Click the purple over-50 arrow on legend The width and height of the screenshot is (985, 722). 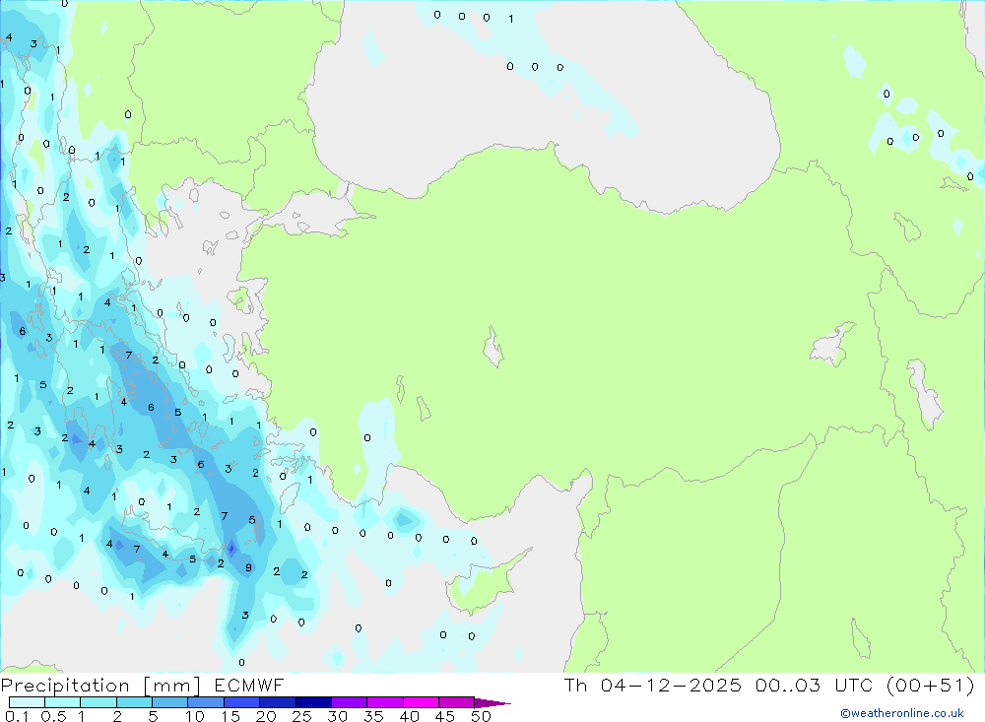(x=492, y=703)
